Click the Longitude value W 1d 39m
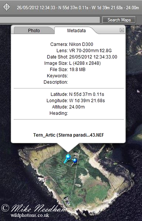The image size is (142, 221). point(87,101)
